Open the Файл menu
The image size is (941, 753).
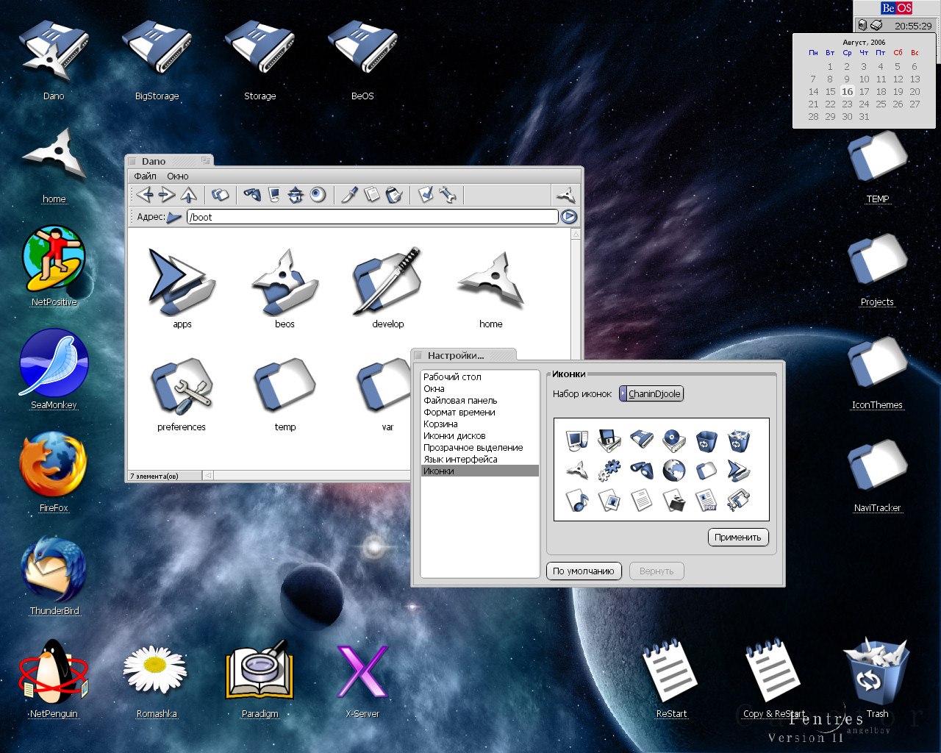tap(145, 176)
